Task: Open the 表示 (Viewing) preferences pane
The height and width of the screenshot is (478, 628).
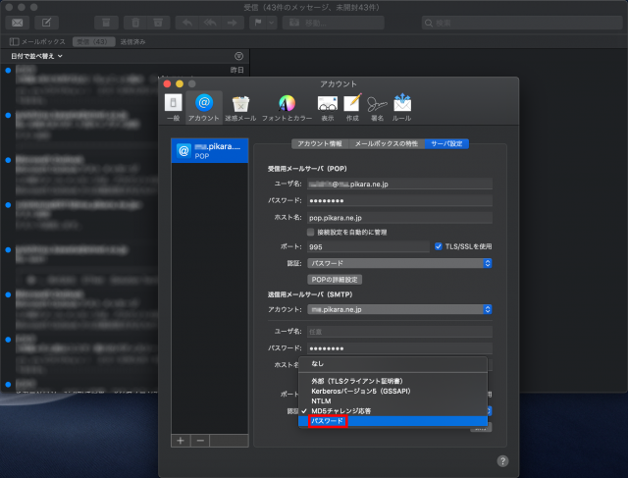Action: pos(328,106)
